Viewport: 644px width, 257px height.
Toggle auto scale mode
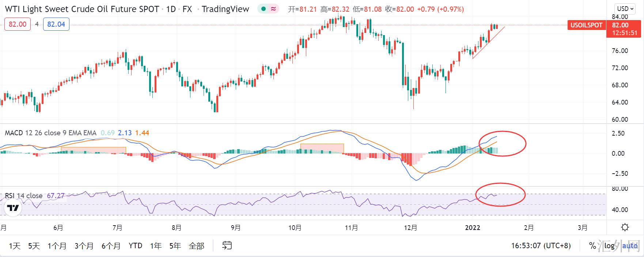pyautogui.click(x=630, y=246)
